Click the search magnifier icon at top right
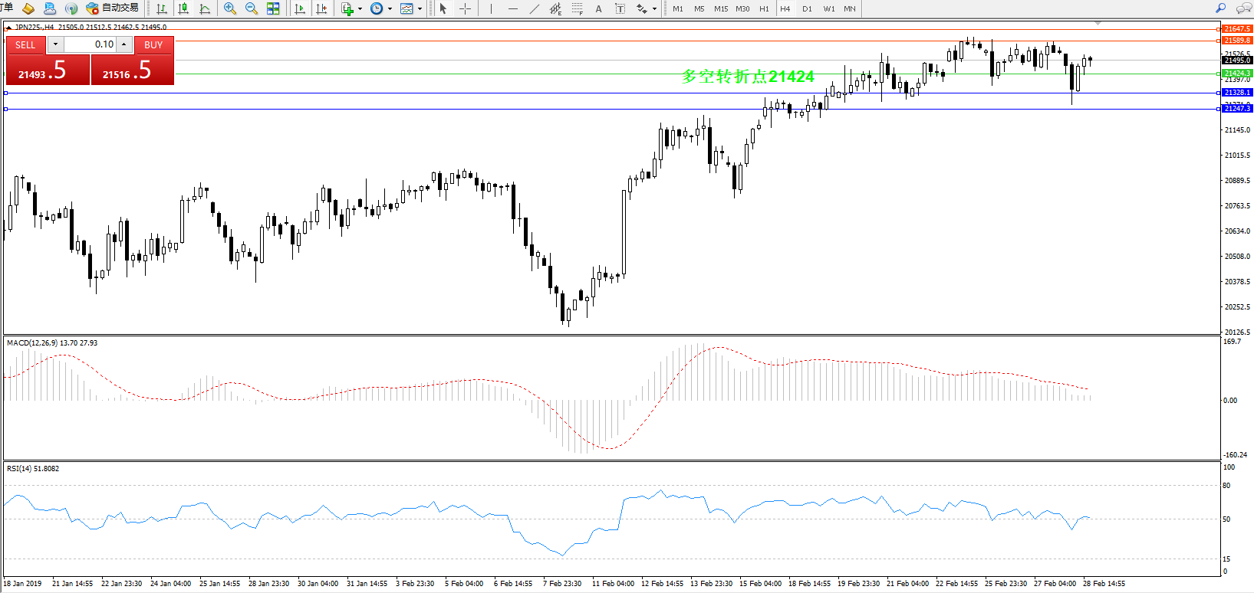Viewport: 1254px width, 593px height. point(1220,8)
